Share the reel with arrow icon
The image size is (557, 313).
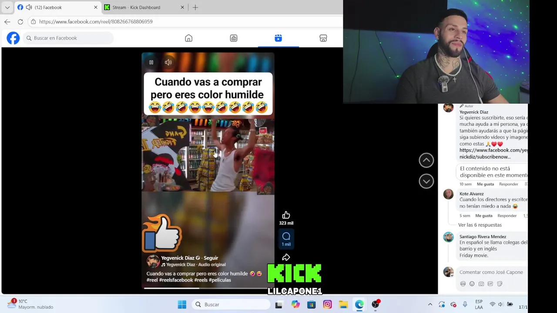pyautogui.click(x=286, y=257)
